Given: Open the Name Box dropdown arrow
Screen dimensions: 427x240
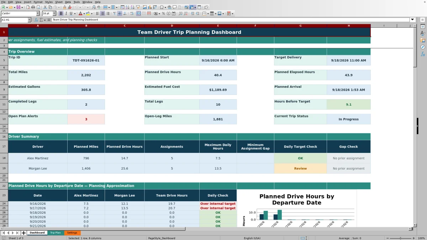Looking at the screenshot, I should click(x=29, y=20).
